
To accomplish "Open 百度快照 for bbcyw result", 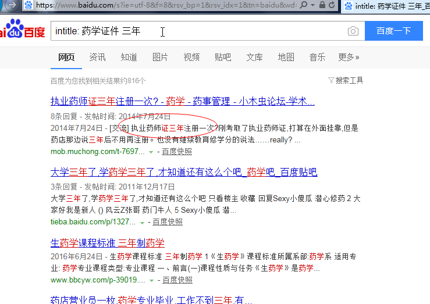I will [x=177, y=280].
